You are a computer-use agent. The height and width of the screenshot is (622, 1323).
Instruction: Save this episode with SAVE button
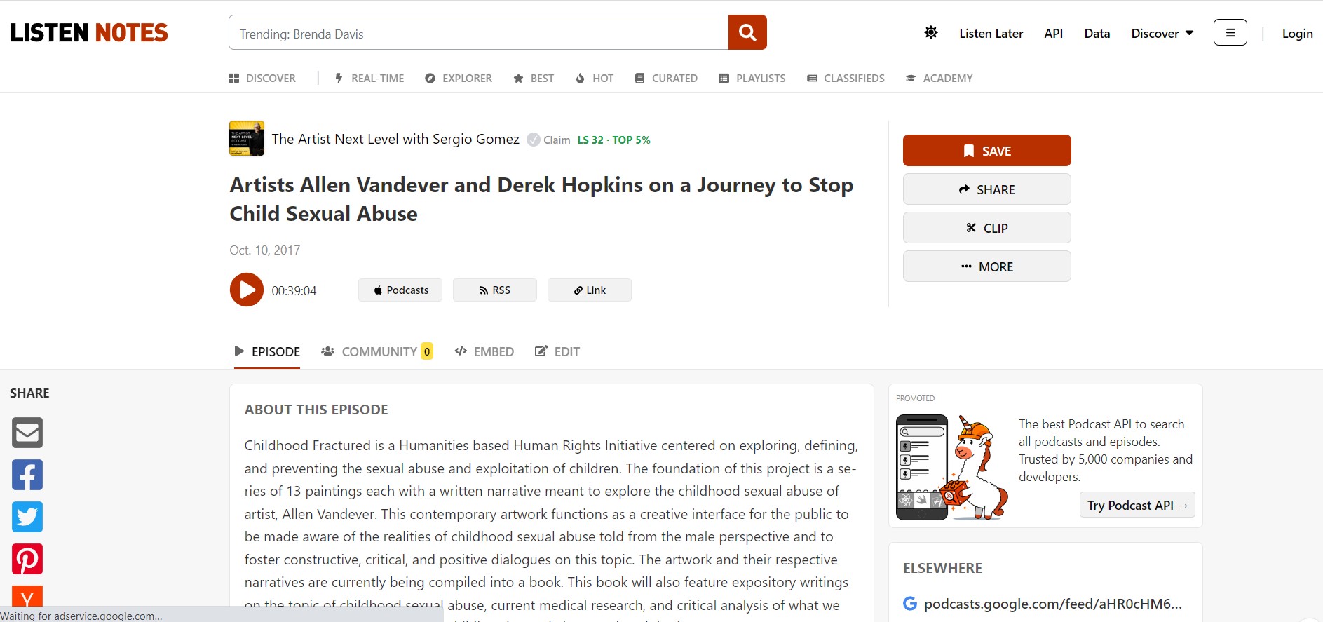(986, 151)
